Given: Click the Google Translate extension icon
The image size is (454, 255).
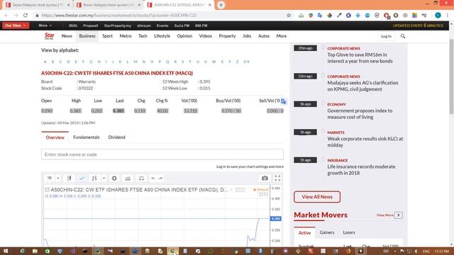Looking at the screenshot, I should click(x=320, y=16).
